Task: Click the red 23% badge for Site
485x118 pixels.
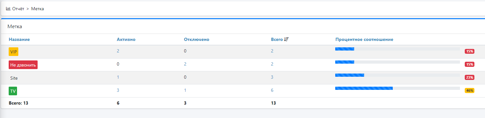Action: coord(470,77)
